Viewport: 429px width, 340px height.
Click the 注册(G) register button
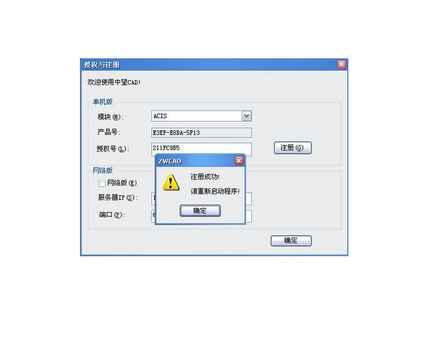[293, 148]
